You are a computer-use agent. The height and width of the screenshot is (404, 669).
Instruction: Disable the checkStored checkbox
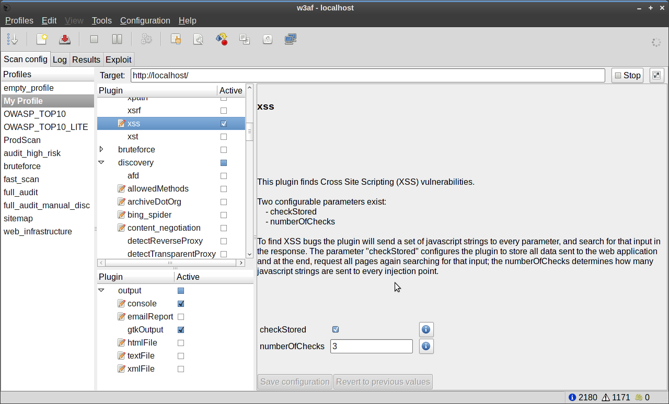point(336,330)
